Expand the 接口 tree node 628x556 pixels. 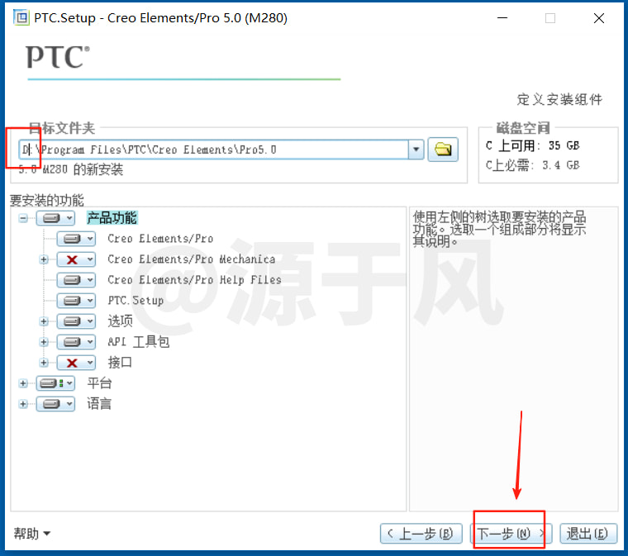click(44, 363)
